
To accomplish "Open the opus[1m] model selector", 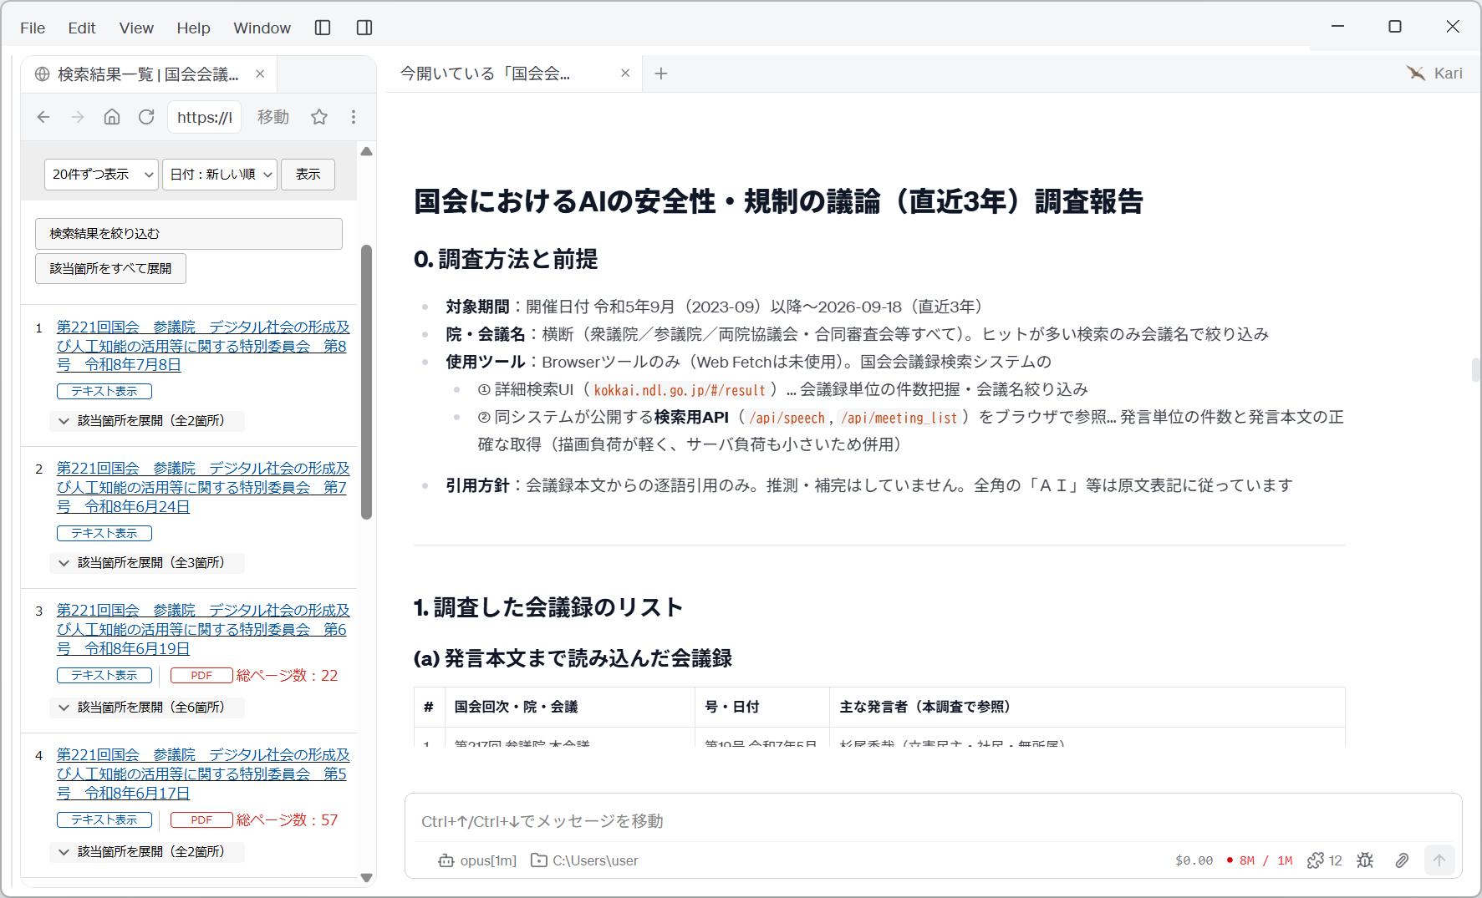I will pyautogui.click(x=478, y=860).
